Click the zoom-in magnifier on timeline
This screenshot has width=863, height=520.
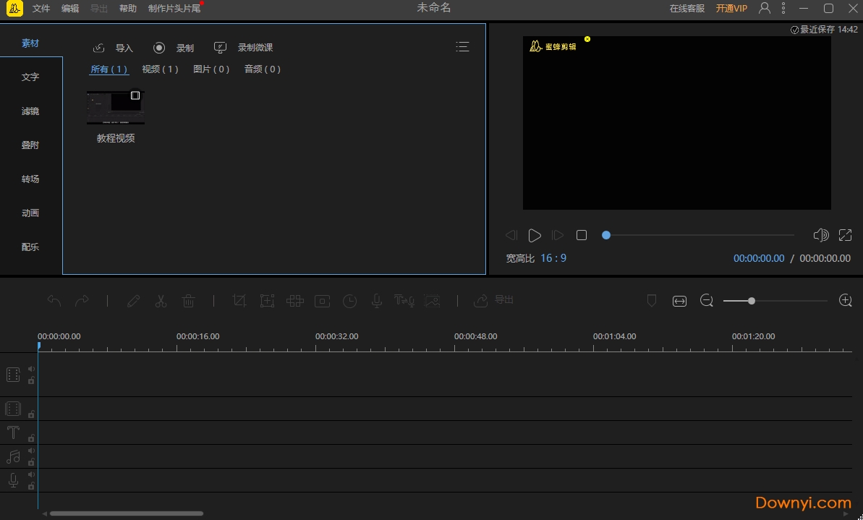(845, 301)
